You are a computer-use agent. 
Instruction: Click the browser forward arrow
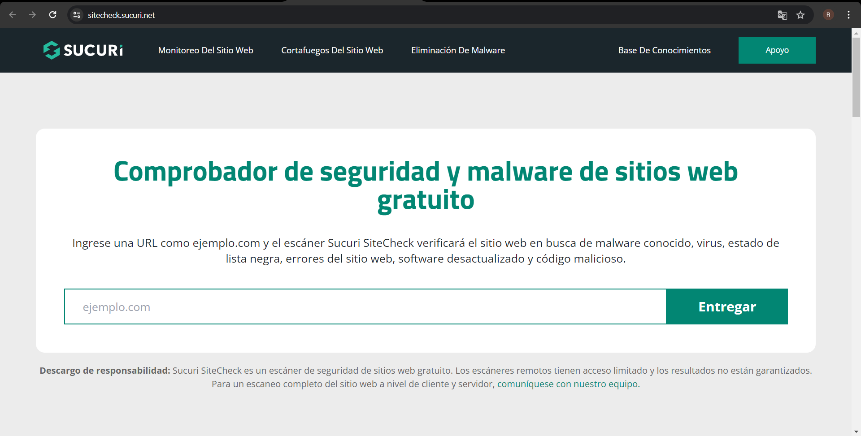pyautogui.click(x=32, y=15)
